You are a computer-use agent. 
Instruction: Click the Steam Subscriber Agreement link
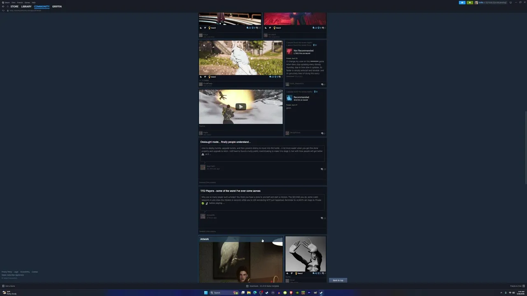click(13, 275)
